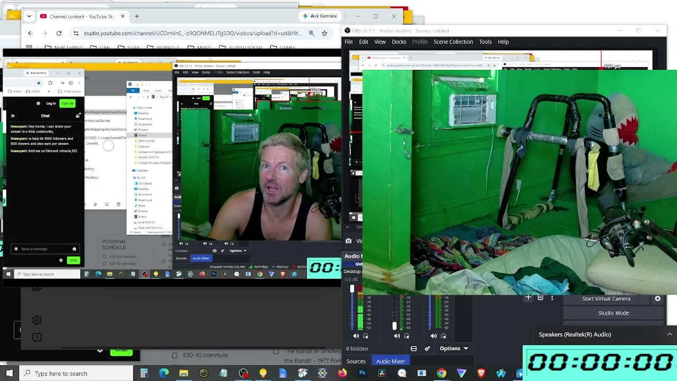
Task: Check The Bandit in Smokey checkbox
Action: 276,351
